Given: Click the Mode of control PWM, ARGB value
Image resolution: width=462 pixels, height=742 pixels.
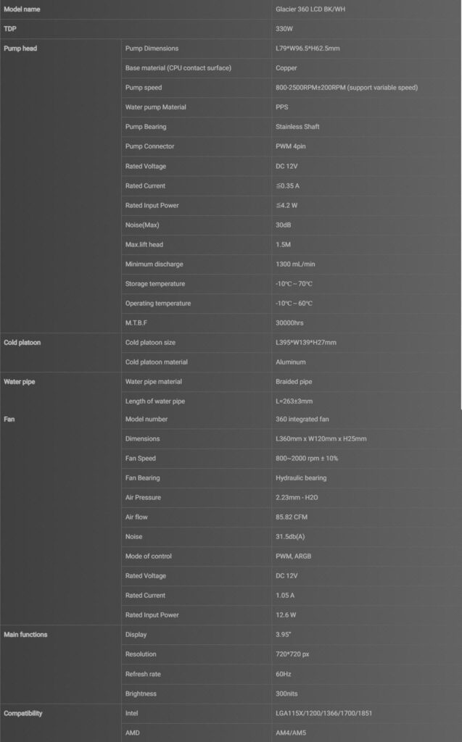Looking at the screenshot, I should [x=293, y=556].
